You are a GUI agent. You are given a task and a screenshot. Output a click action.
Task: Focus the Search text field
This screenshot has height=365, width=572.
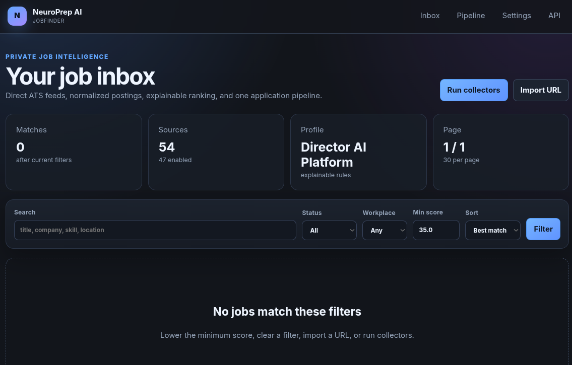tap(155, 230)
